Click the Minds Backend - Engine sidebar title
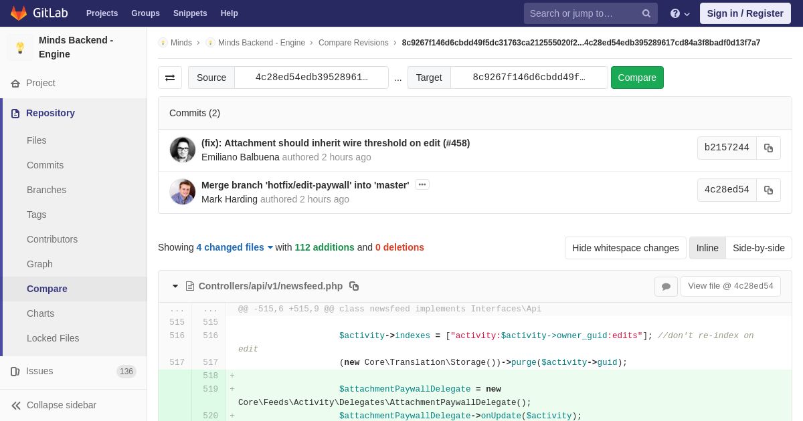Image resolution: width=803 pixels, height=421 pixels. coord(76,47)
